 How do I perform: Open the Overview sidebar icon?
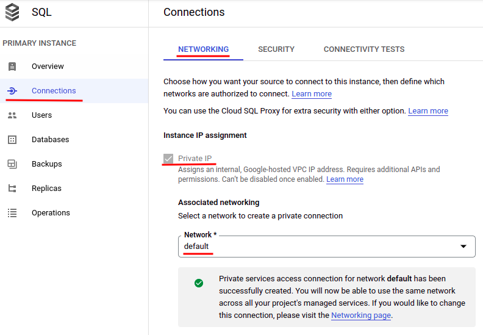(x=12, y=67)
